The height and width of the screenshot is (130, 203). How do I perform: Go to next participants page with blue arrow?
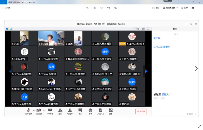coord(146,71)
